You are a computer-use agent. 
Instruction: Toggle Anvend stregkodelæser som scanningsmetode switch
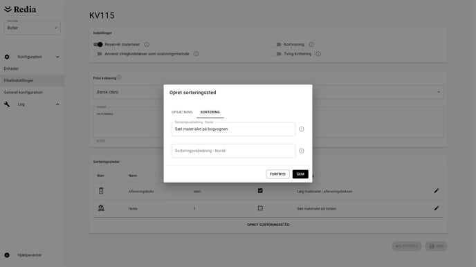98,54
